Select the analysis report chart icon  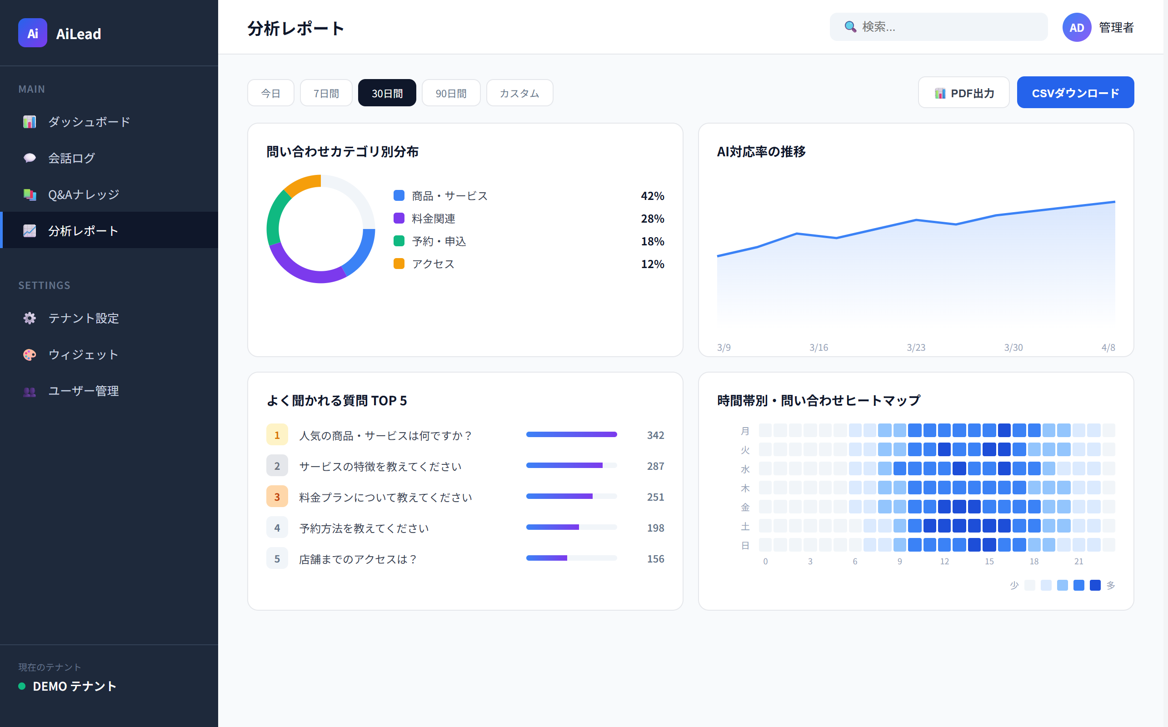30,230
